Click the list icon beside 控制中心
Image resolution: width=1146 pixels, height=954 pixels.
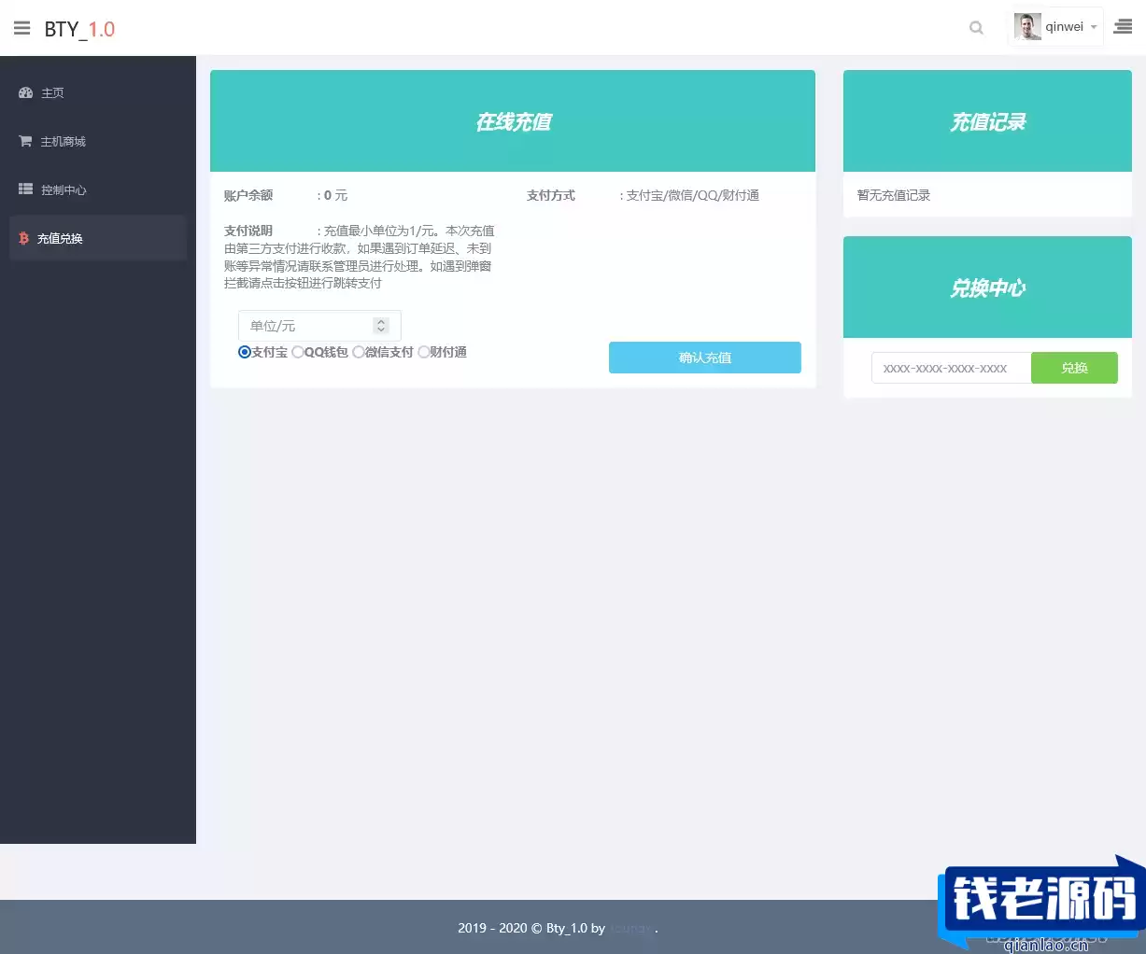(x=25, y=189)
